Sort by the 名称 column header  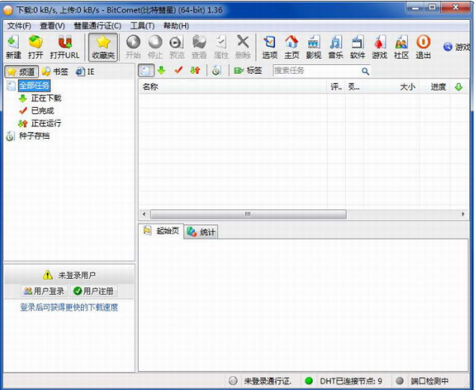(x=232, y=87)
